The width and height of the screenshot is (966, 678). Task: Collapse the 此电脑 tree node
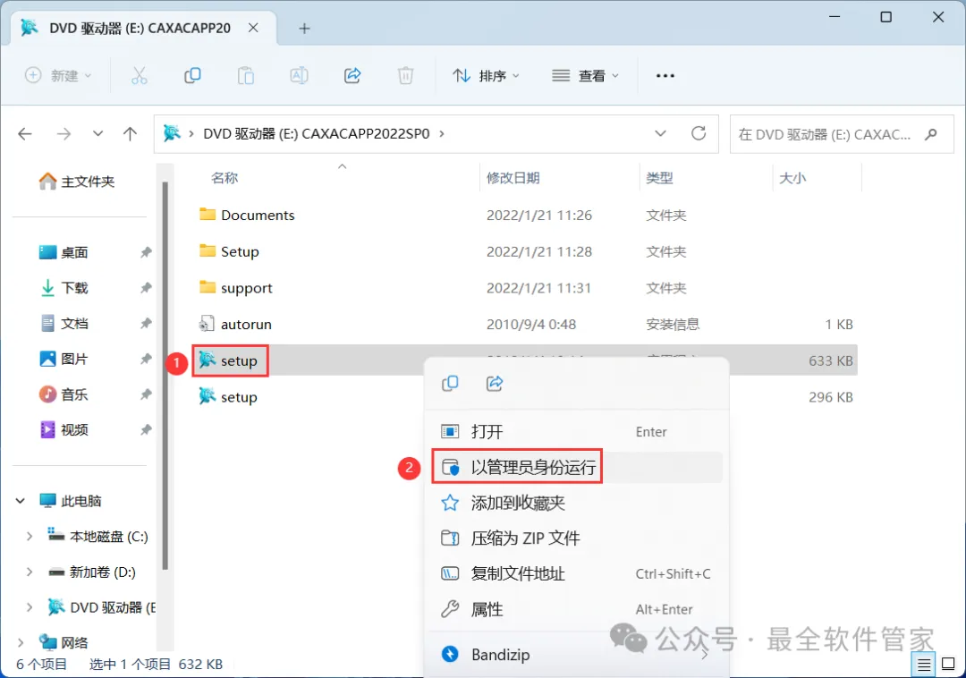point(21,501)
